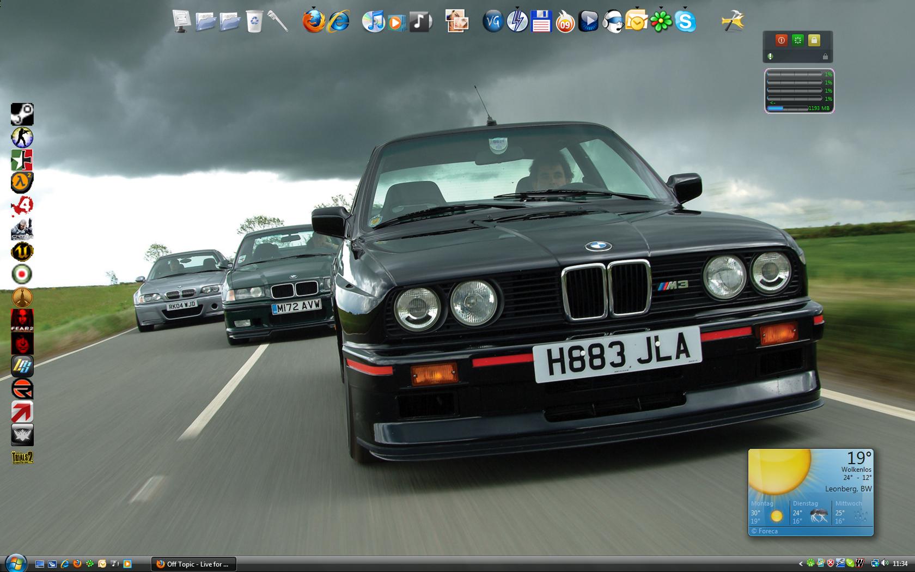This screenshot has width=915, height=572.
Task: Start Left 4 Dead from the sidebar
Action: click(22, 206)
